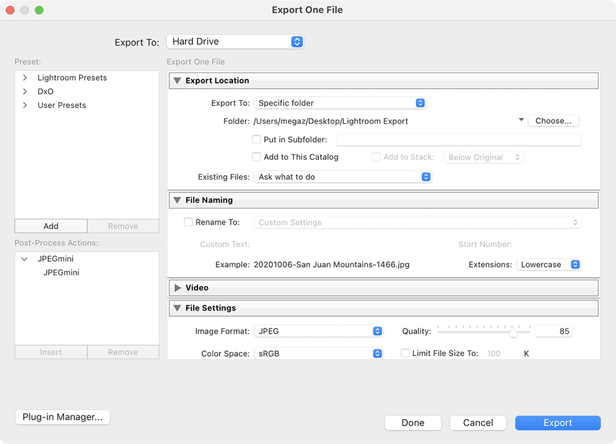Collapse the Export Location section triangle
616x444 pixels.
pyautogui.click(x=178, y=81)
